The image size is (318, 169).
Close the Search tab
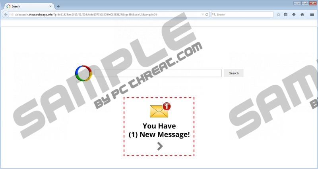coord(50,6)
